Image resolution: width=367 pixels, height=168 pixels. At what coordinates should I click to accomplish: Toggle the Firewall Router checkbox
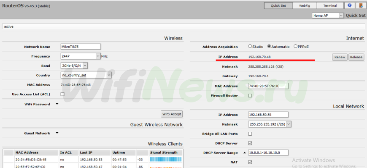tap(250, 96)
